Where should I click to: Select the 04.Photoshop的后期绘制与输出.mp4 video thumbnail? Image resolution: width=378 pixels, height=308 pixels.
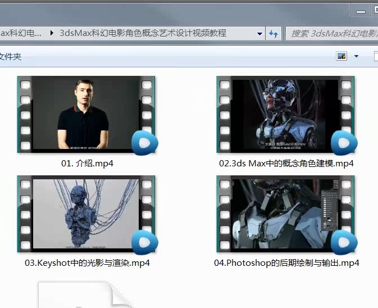(285, 214)
